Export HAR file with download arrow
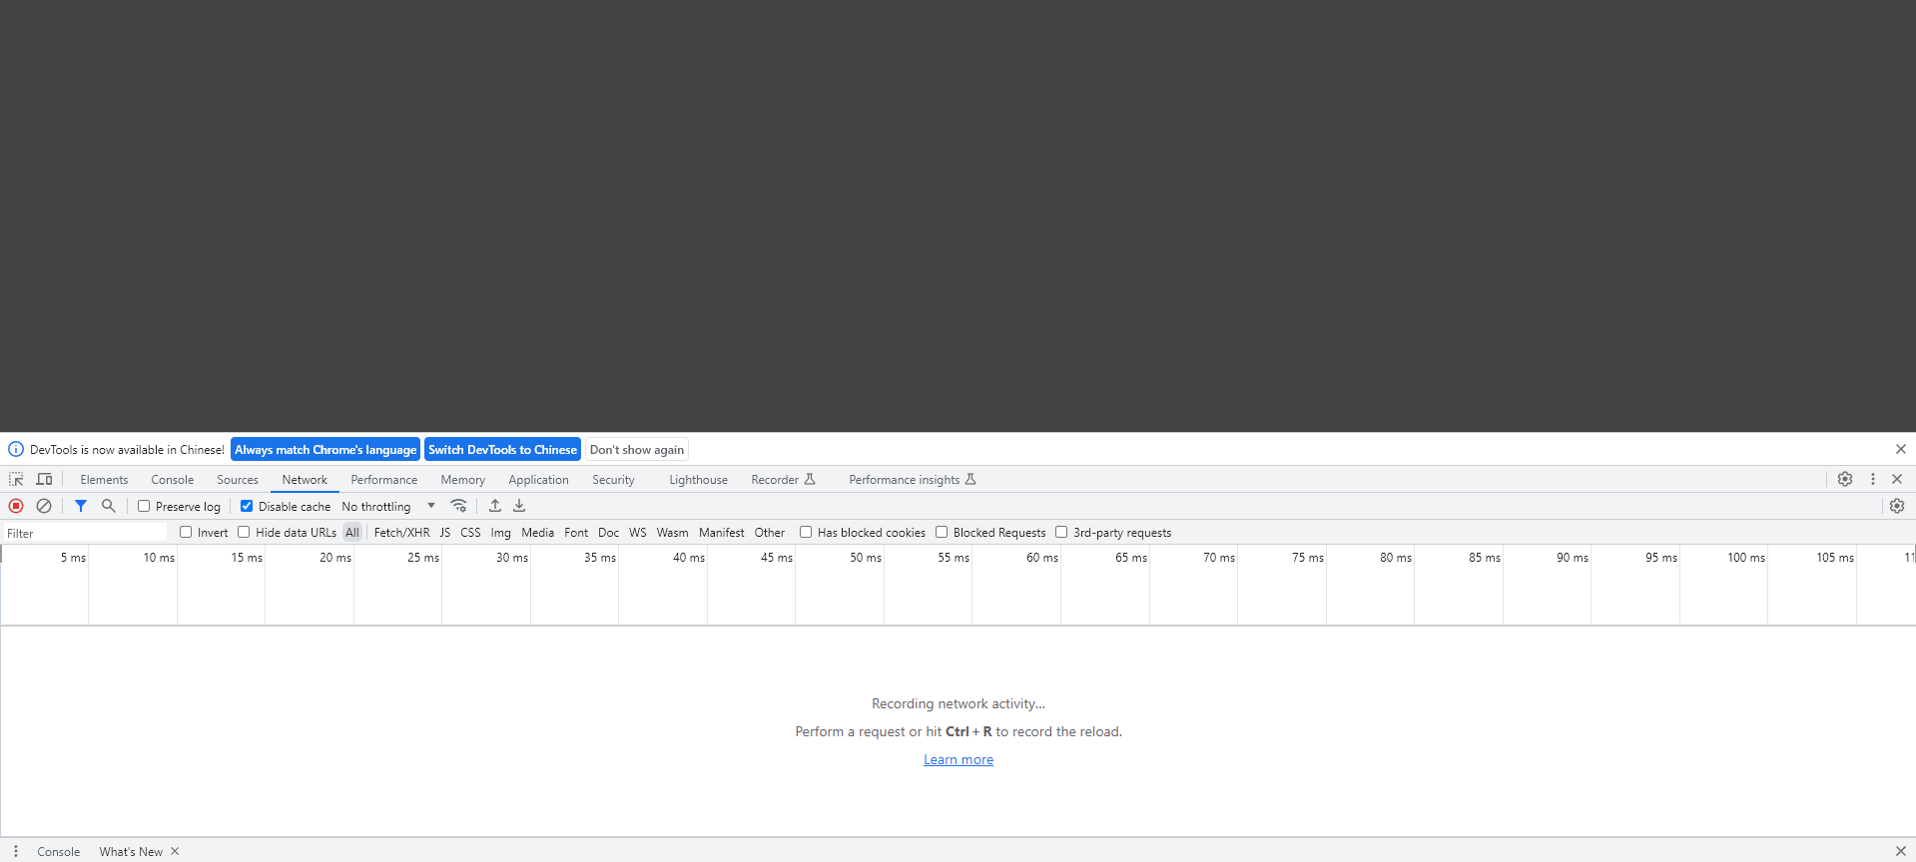The width and height of the screenshot is (1916, 862). (519, 507)
